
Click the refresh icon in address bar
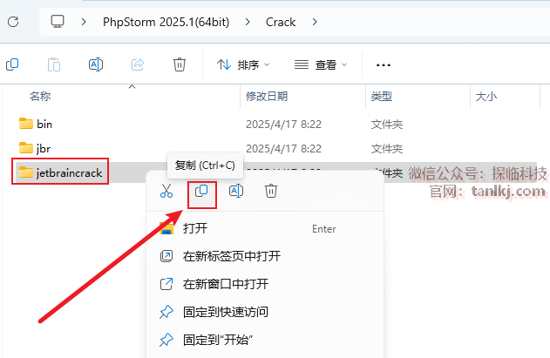(13, 22)
